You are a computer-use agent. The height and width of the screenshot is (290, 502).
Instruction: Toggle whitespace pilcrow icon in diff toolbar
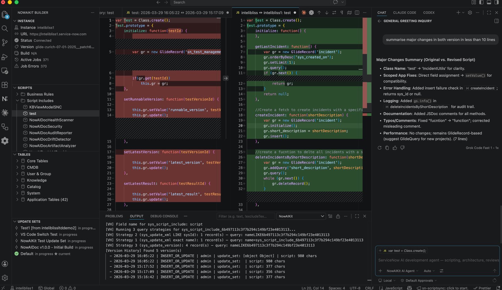point(342,13)
